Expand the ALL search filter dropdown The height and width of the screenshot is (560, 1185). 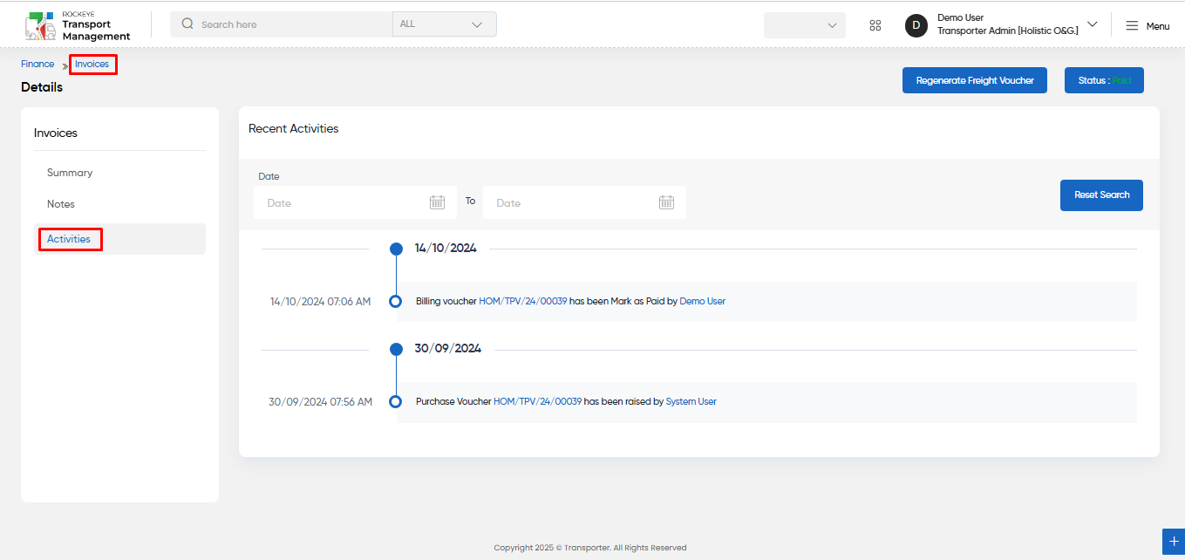[x=445, y=24]
